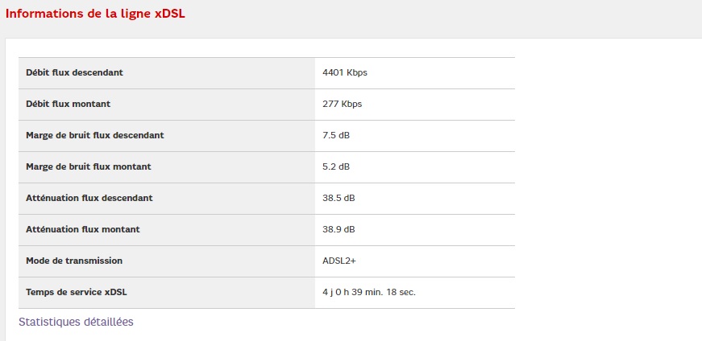
Task: Select the Mode de transmission label
Action: point(74,261)
